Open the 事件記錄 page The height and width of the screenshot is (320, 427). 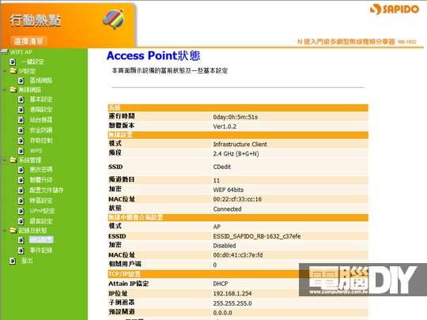[x=41, y=250]
